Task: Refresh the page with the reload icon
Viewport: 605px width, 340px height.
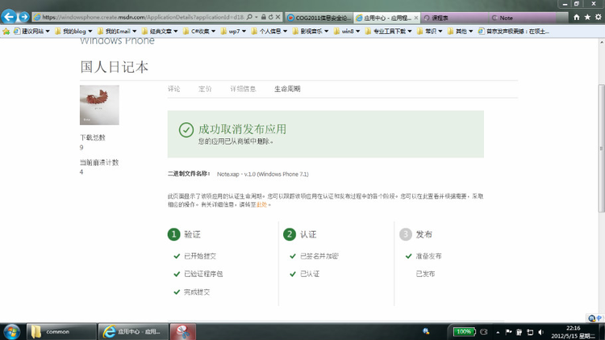Action: [x=270, y=17]
